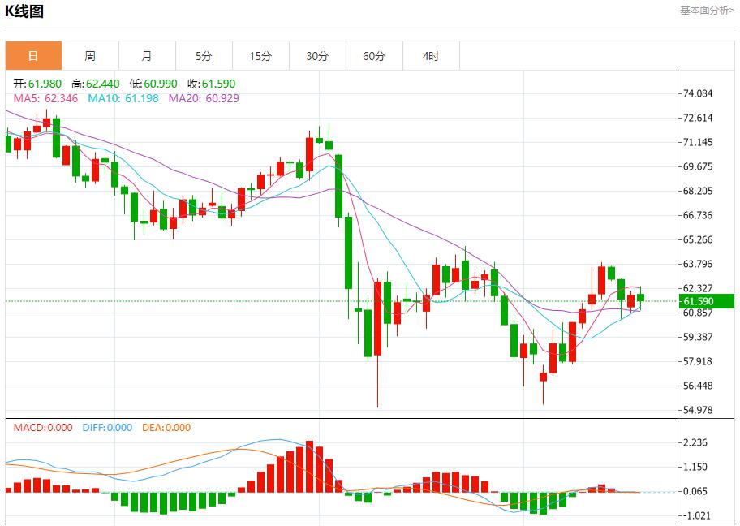Viewport: 740px width, 526px height.
Task: Click the MA10 indicator label
Action: point(123,98)
